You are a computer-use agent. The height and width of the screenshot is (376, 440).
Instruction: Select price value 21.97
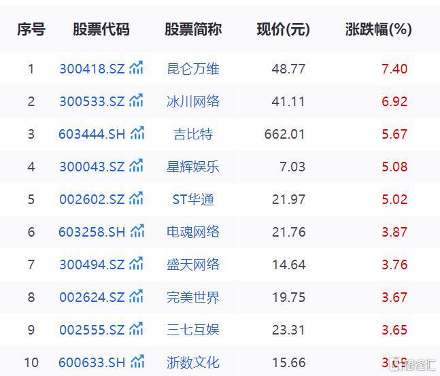coord(288,199)
